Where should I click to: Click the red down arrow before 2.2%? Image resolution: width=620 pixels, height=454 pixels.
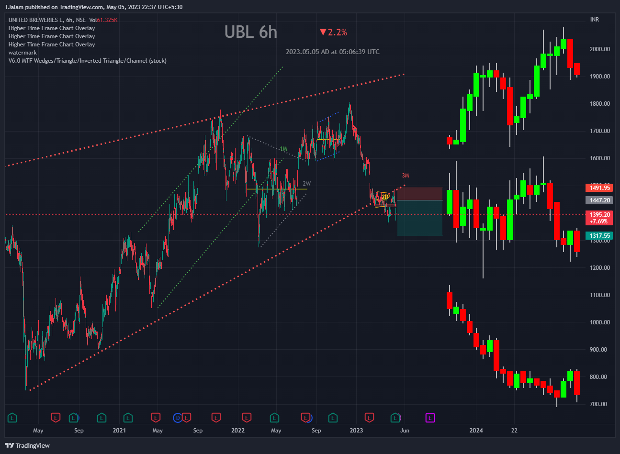(323, 32)
